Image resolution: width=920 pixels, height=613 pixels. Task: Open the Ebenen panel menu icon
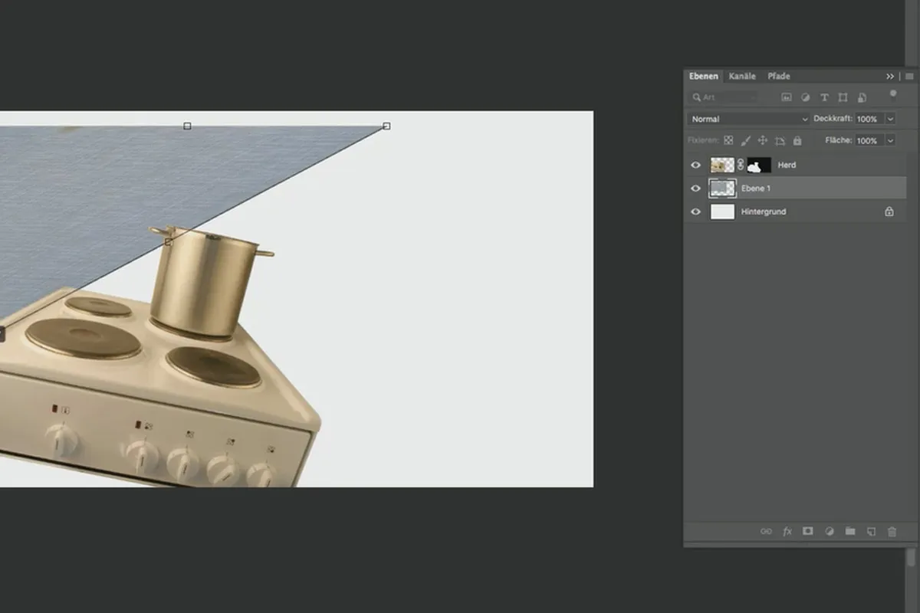(909, 76)
